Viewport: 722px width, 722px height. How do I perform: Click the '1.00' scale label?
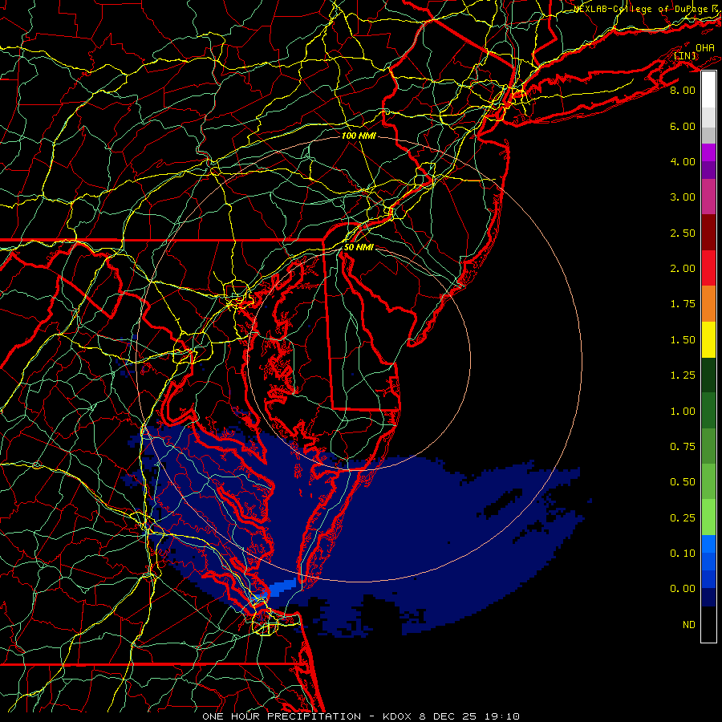683,412
